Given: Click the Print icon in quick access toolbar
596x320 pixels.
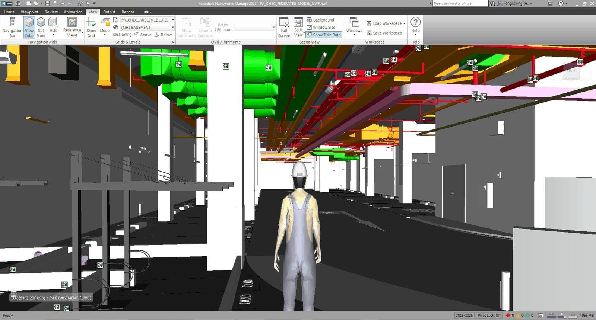Looking at the screenshot, I should pos(55,3).
